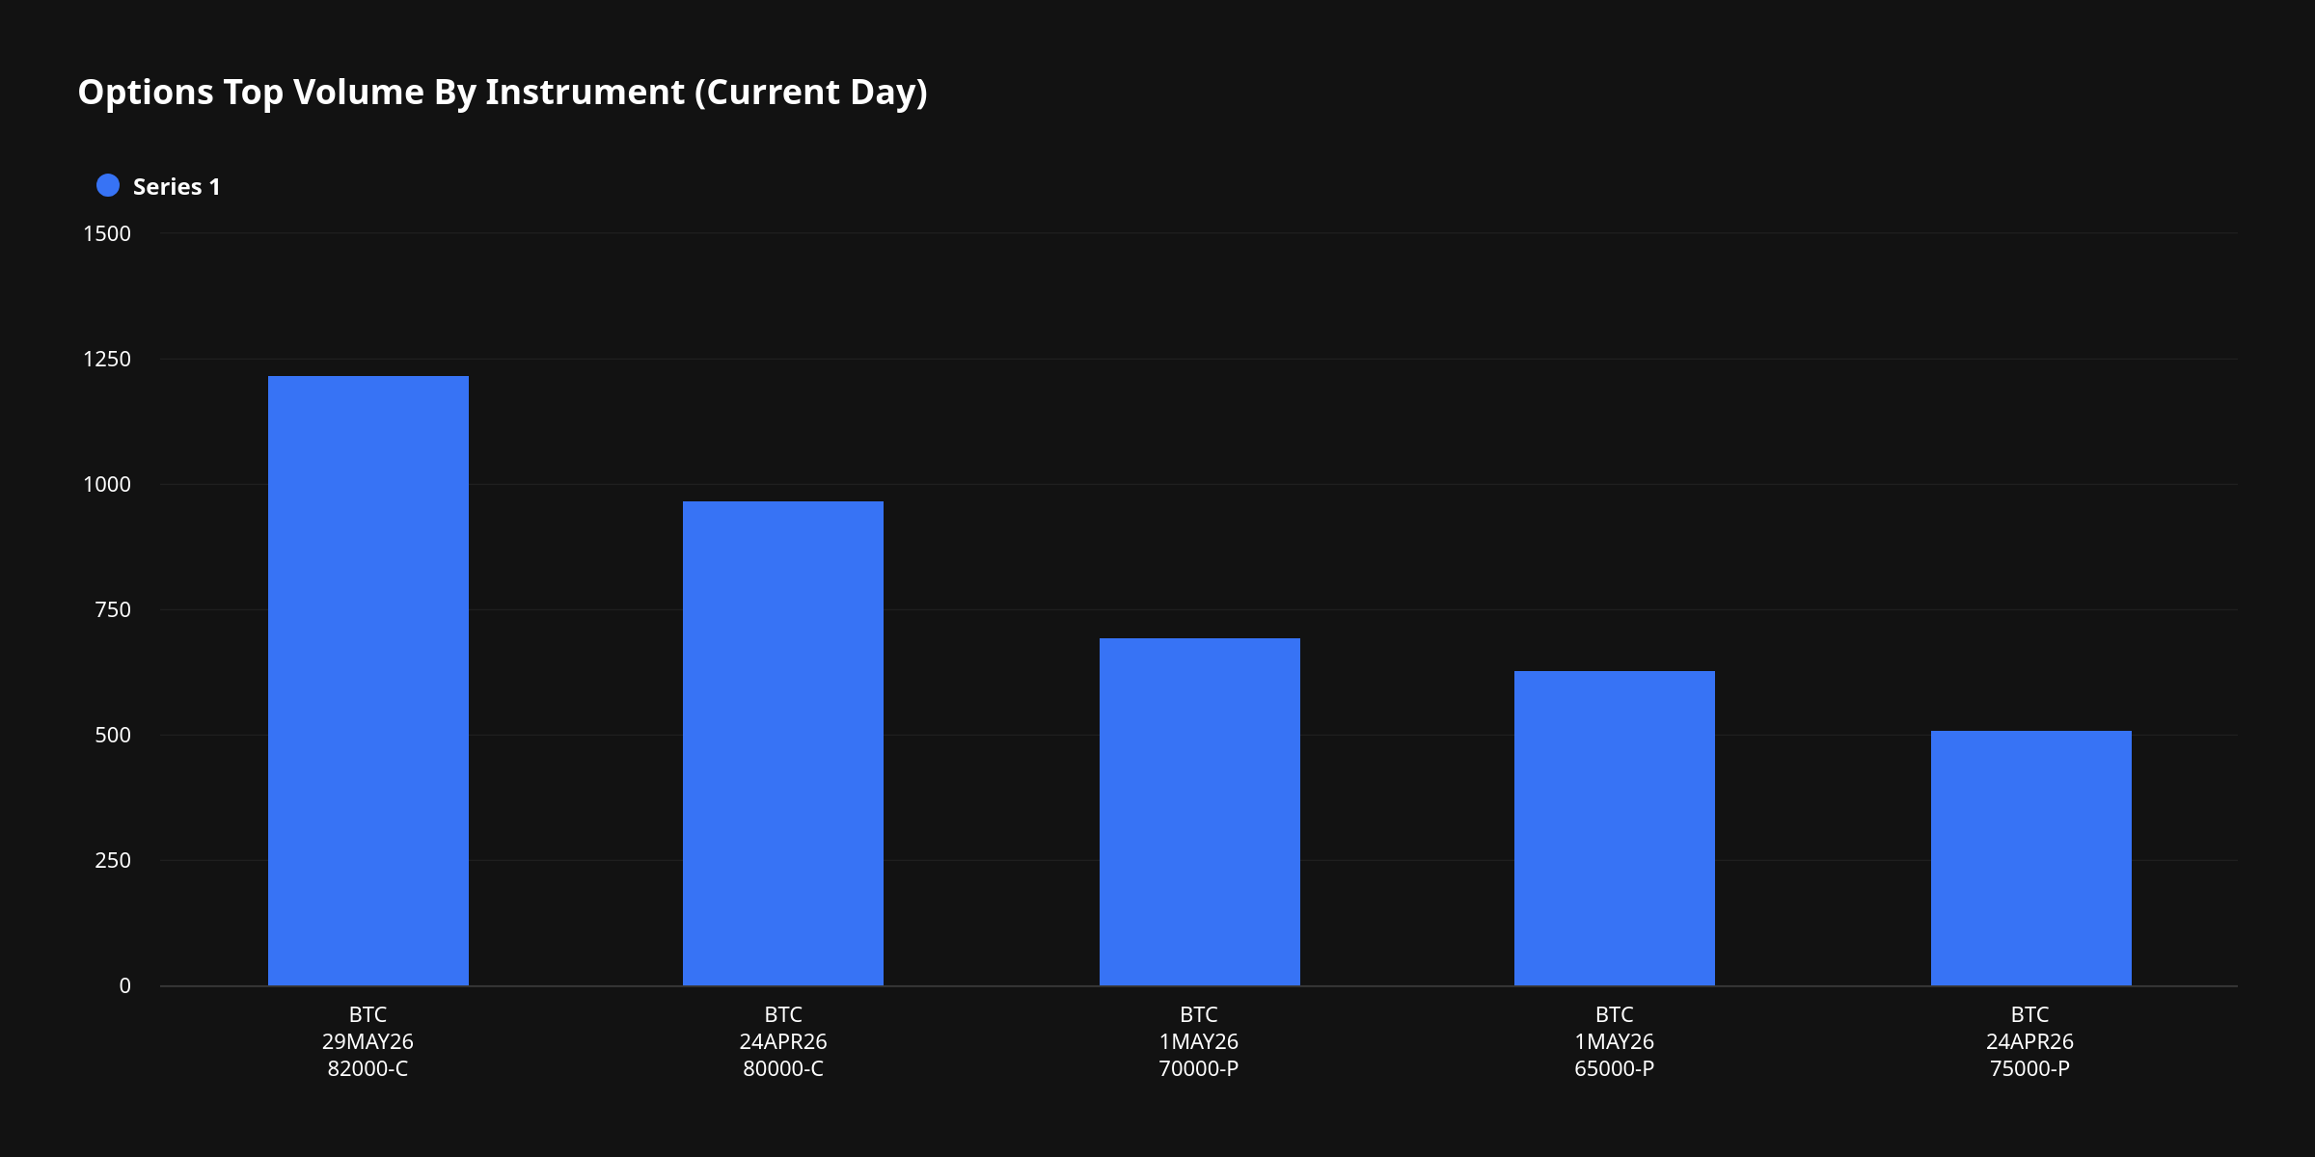
Task: Click the 250 y-axis label
Action: pos(113,861)
